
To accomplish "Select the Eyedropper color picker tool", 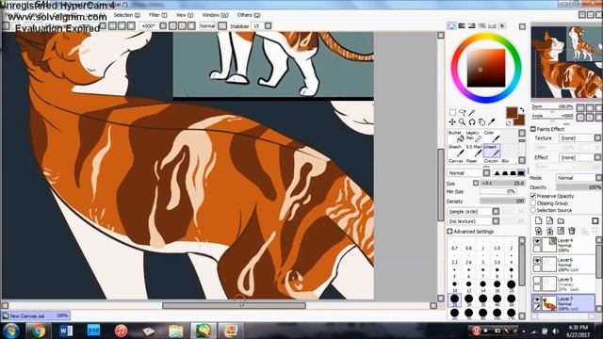I will [x=491, y=121].
